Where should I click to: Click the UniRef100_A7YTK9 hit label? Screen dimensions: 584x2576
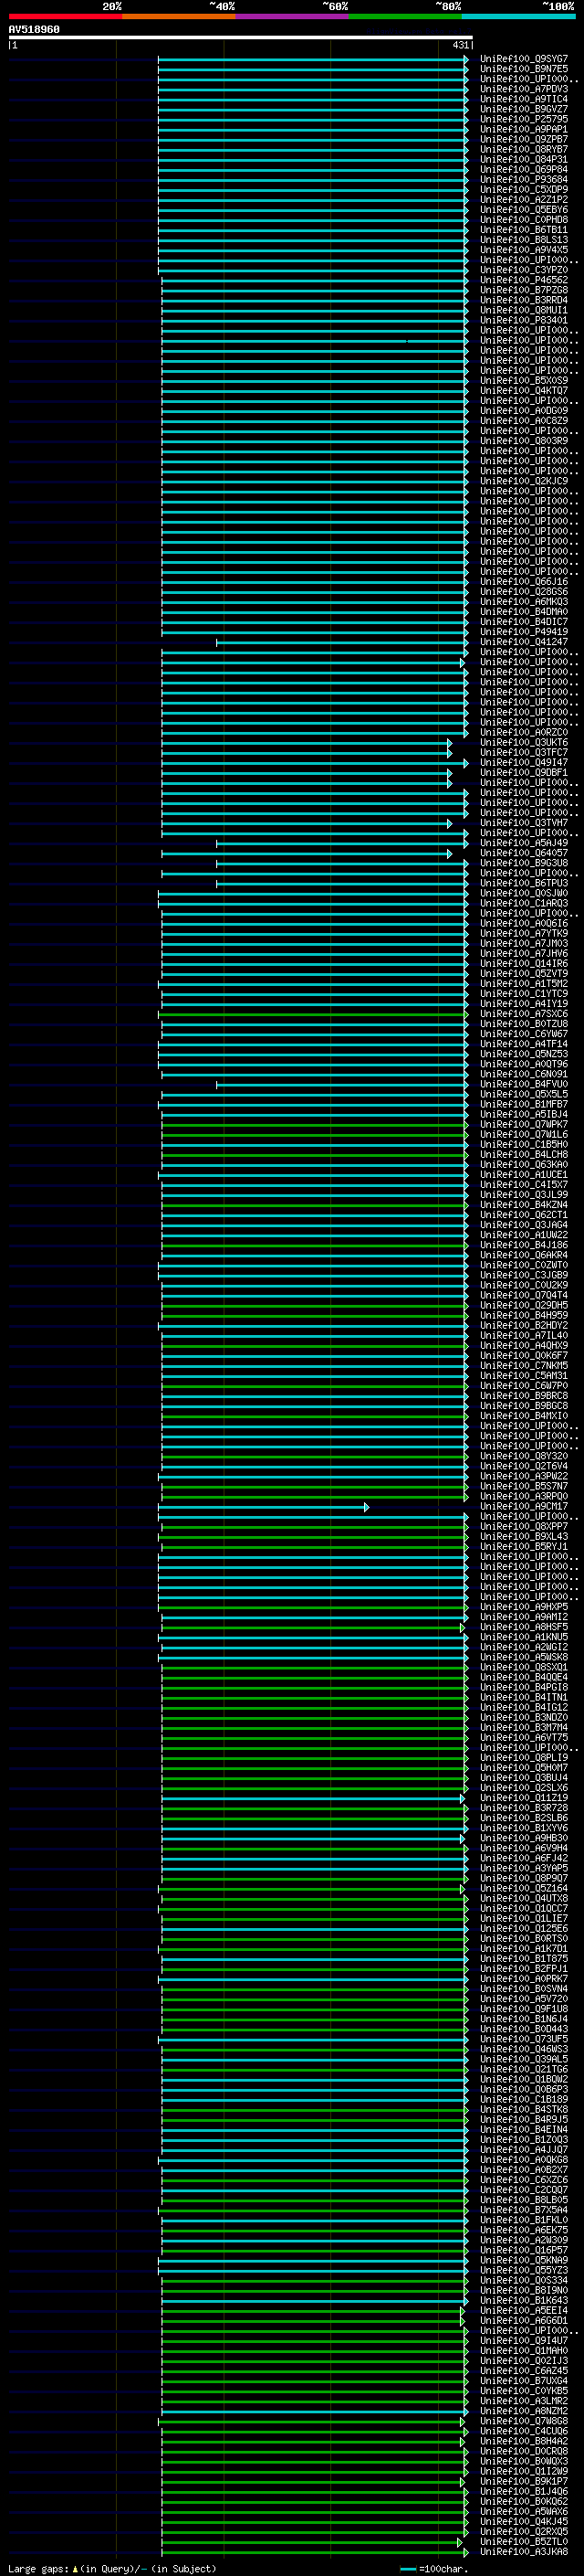click(524, 934)
